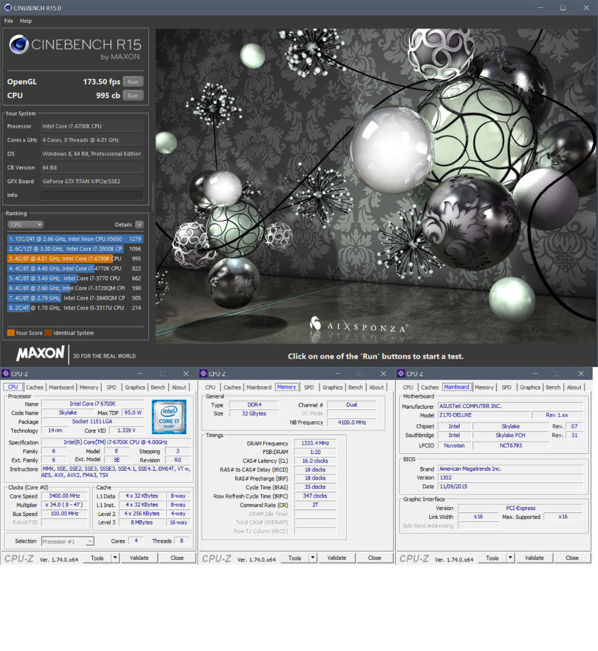
Task: Click the panel splitter handle beside Your System
Action: click(152, 197)
